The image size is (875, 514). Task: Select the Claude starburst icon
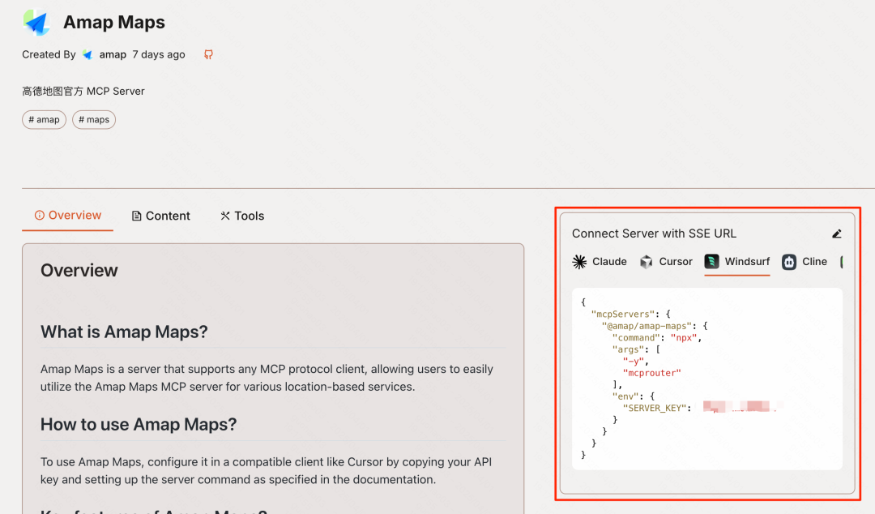(x=580, y=262)
